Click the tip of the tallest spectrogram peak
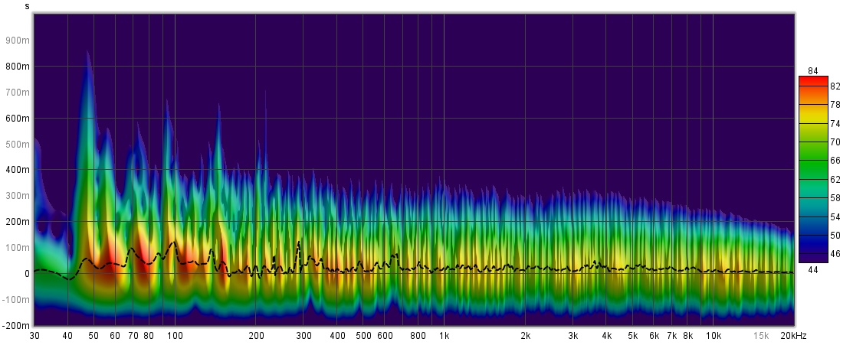The height and width of the screenshot is (345, 853). coord(87,50)
